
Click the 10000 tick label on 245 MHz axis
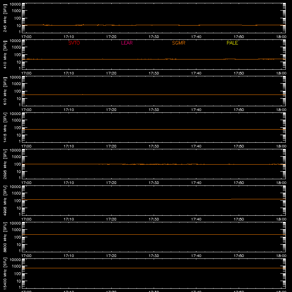coord(15,4)
